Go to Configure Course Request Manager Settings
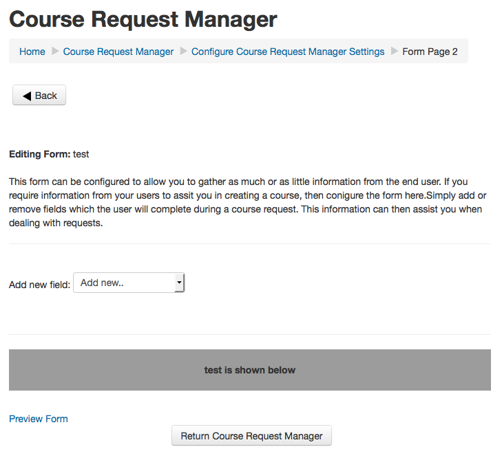This screenshot has height=458, width=502. pyautogui.click(x=288, y=52)
